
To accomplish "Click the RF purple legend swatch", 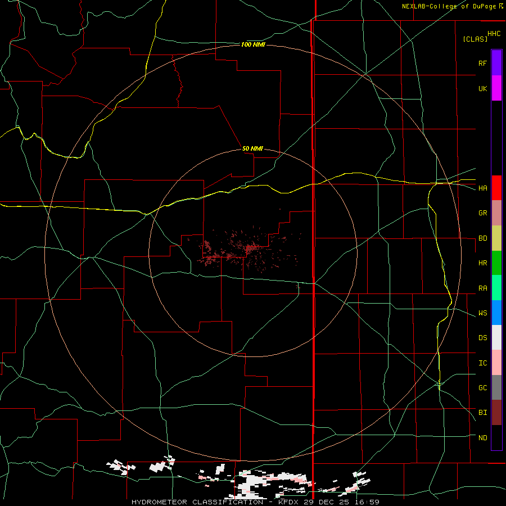I will coord(496,63).
